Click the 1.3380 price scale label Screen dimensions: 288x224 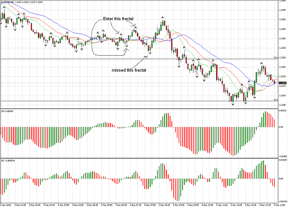[x=282, y=19]
